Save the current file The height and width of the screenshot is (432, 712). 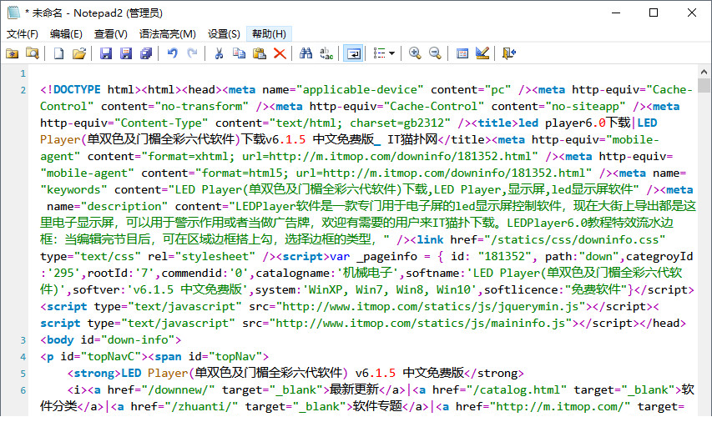pos(106,53)
